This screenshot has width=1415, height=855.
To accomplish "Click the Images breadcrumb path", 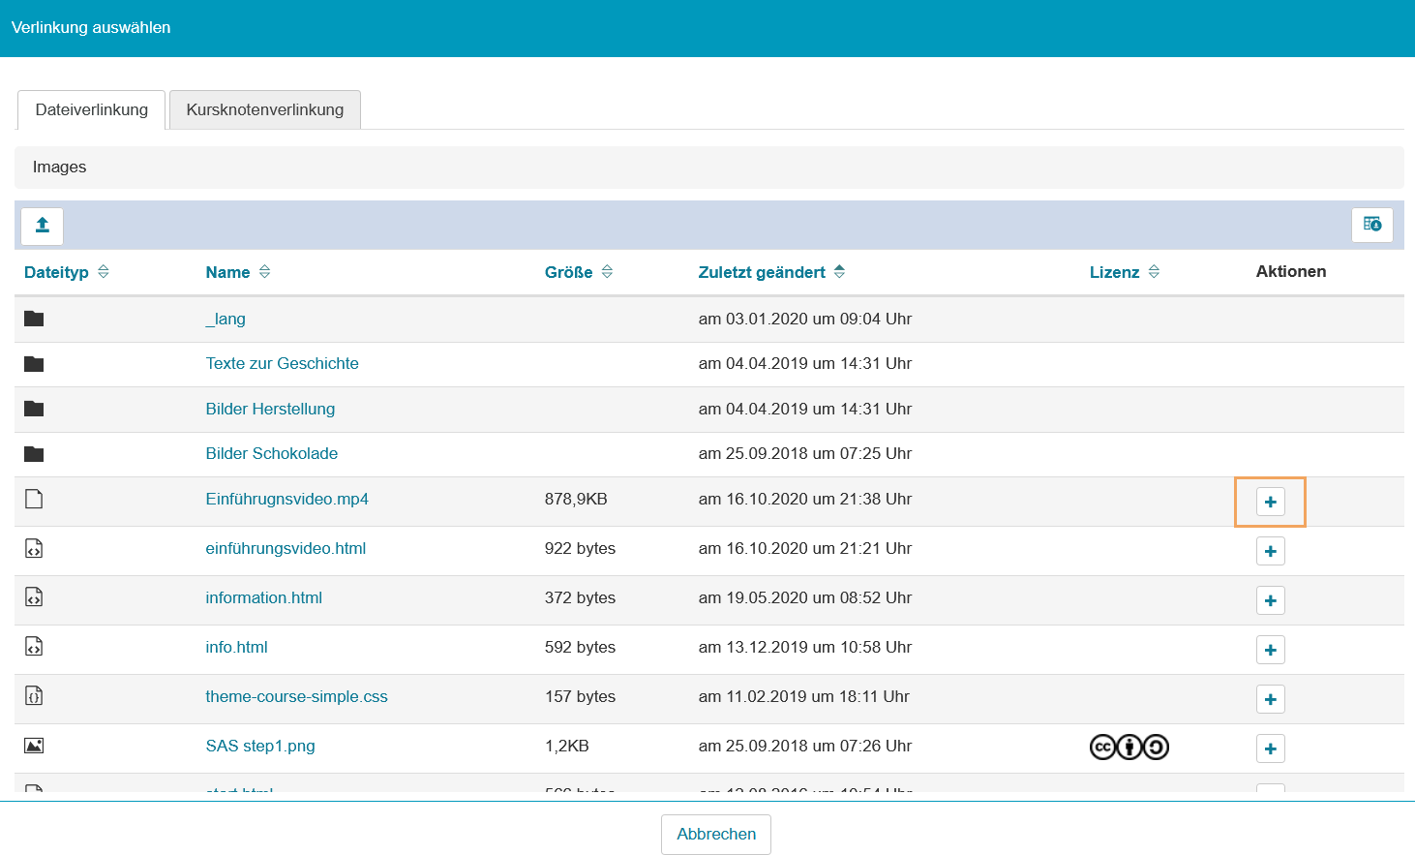I will coord(59,167).
